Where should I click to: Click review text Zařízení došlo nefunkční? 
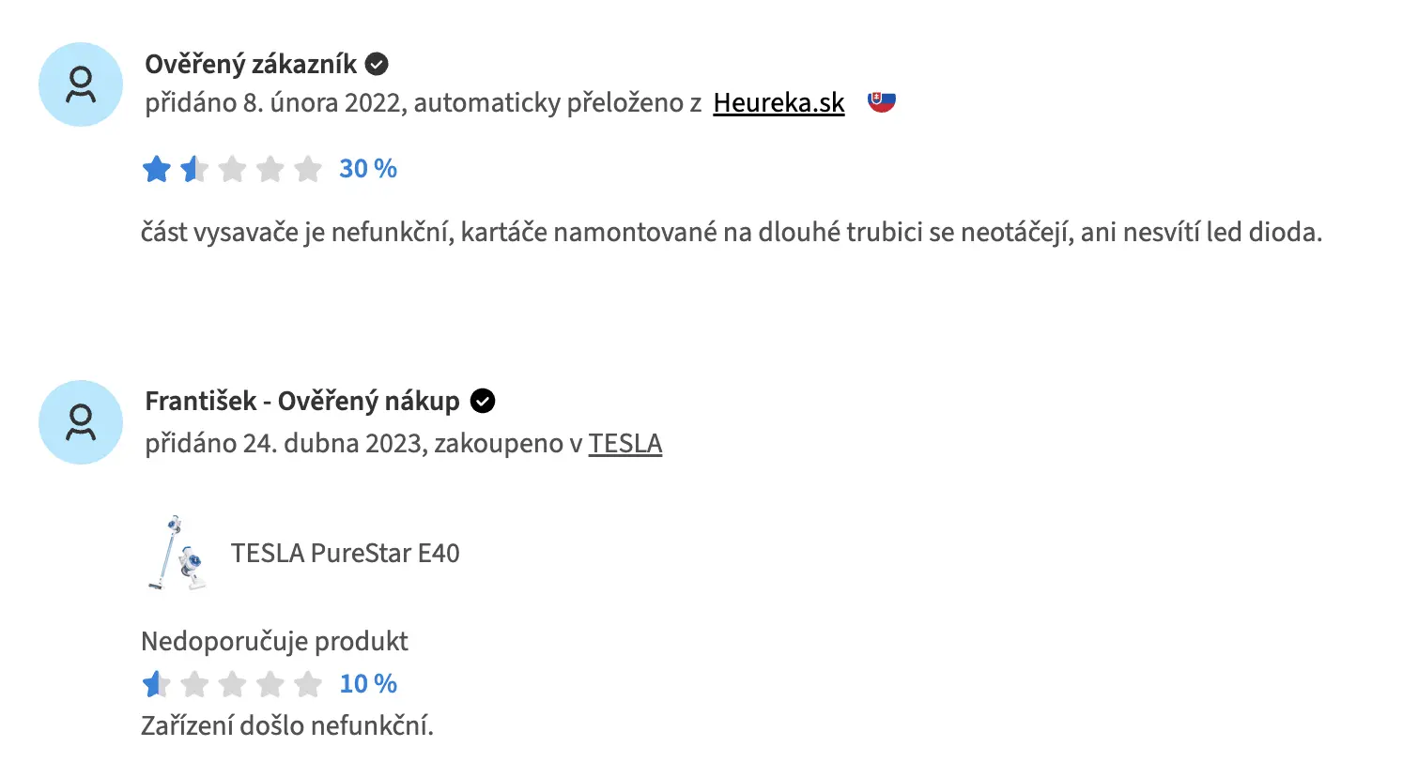pos(287,726)
